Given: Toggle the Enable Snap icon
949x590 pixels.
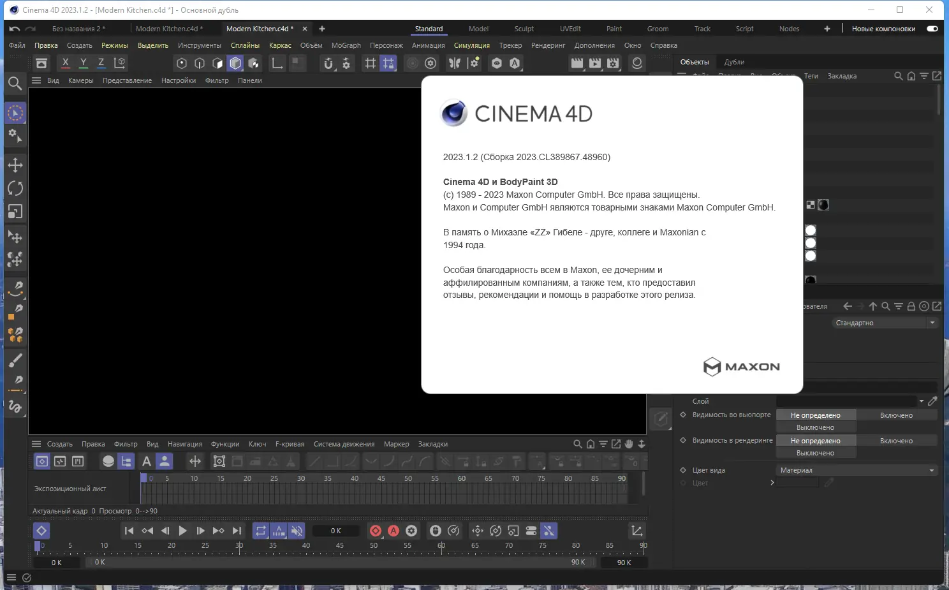Looking at the screenshot, I should point(328,63).
